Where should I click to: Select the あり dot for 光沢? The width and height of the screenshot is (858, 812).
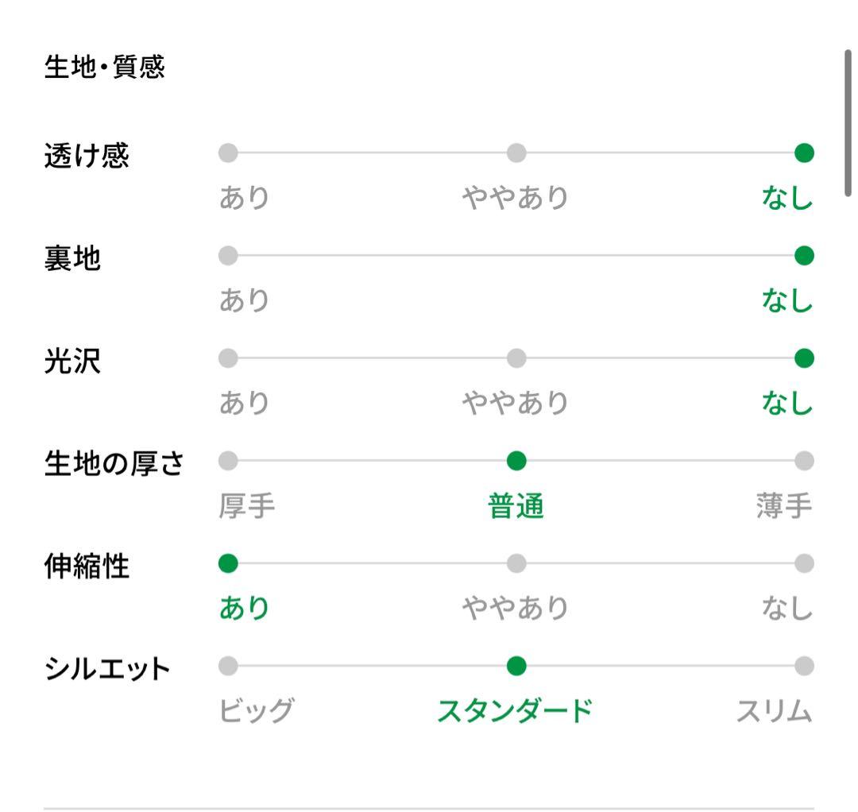tap(228, 358)
